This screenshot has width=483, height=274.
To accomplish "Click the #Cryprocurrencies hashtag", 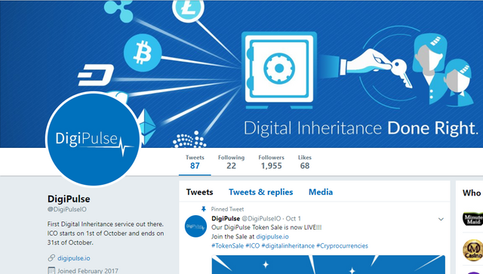I will point(342,246).
